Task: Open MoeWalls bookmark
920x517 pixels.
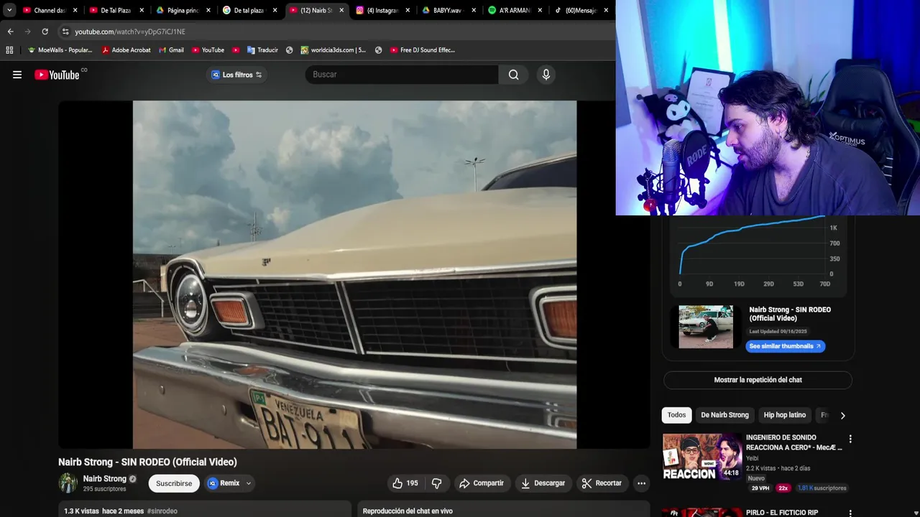Action: (60, 50)
